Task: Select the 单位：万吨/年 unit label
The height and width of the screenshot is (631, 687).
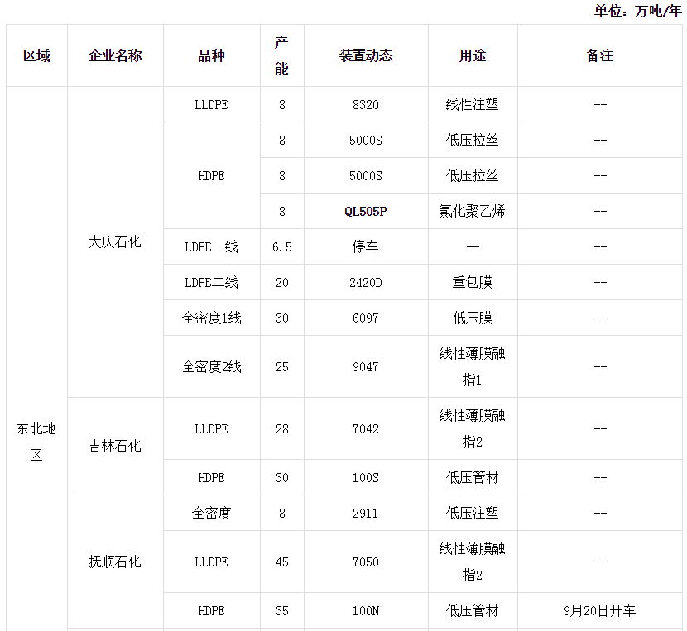Action: click(x=637, y=11)
